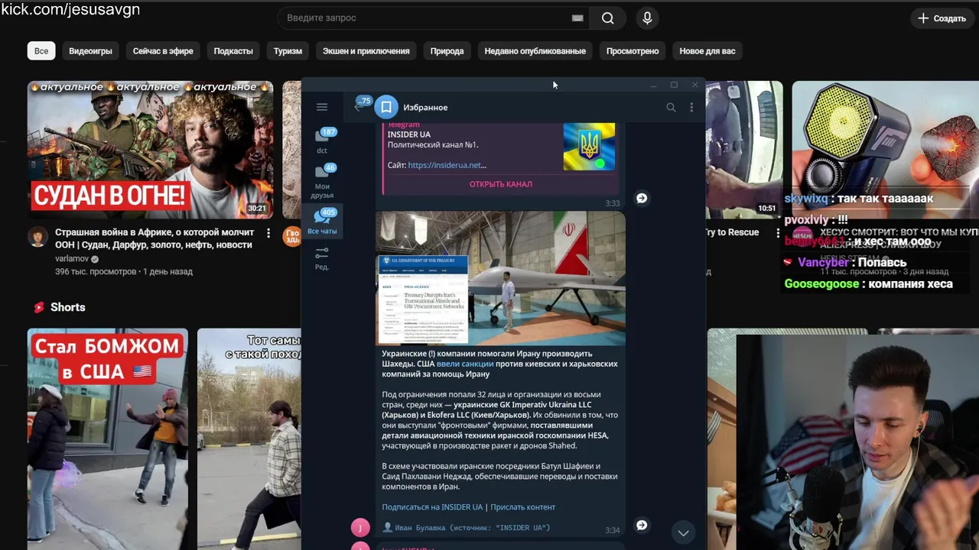The image size is (979, 550).
Task: Forward the INSIDER UA channel preview message
Action: point(642,198)
